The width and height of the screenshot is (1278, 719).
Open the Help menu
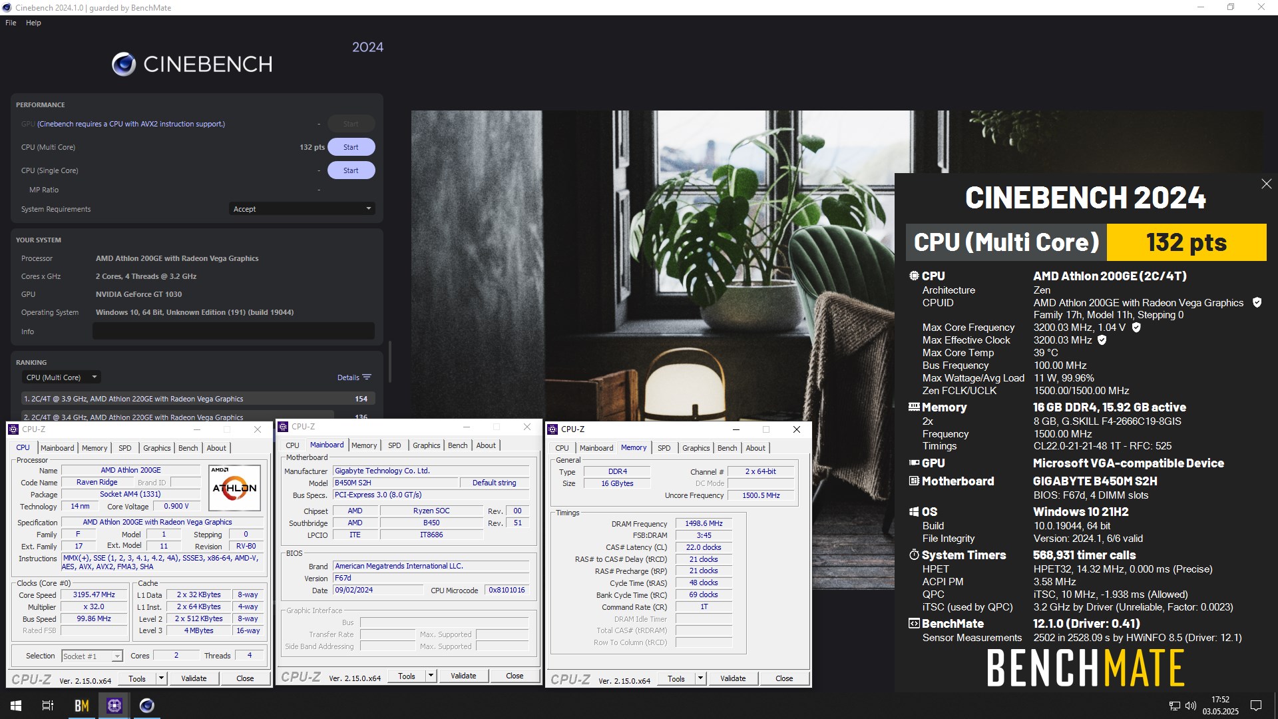(33, 23)
